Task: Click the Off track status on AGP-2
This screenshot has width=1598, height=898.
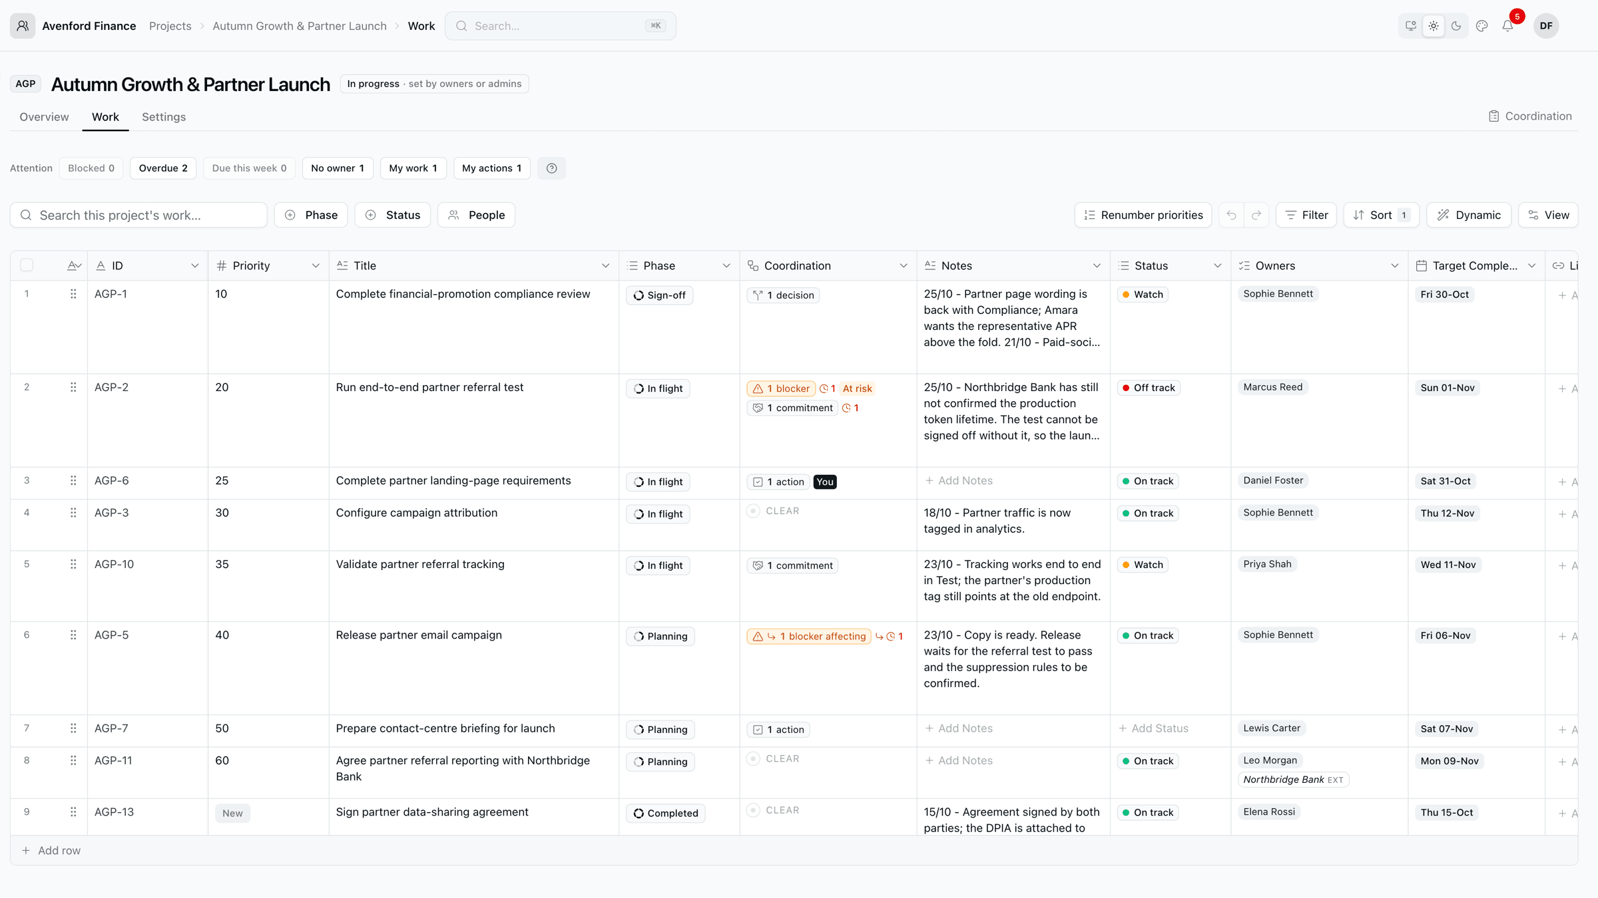Action: pos(1149,388)
